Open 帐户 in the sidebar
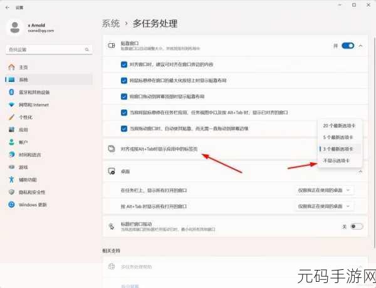The height and width of the screenshot is (288, 376). (x=49, y=142)
